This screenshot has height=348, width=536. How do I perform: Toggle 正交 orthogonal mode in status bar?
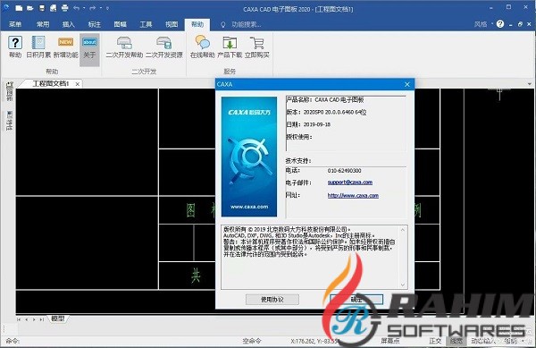pos(436,341)
